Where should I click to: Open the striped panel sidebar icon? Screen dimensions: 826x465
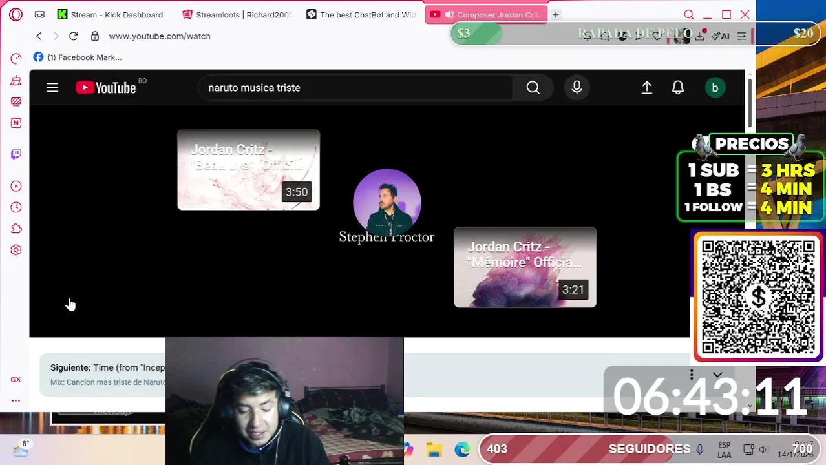[16, 101]
